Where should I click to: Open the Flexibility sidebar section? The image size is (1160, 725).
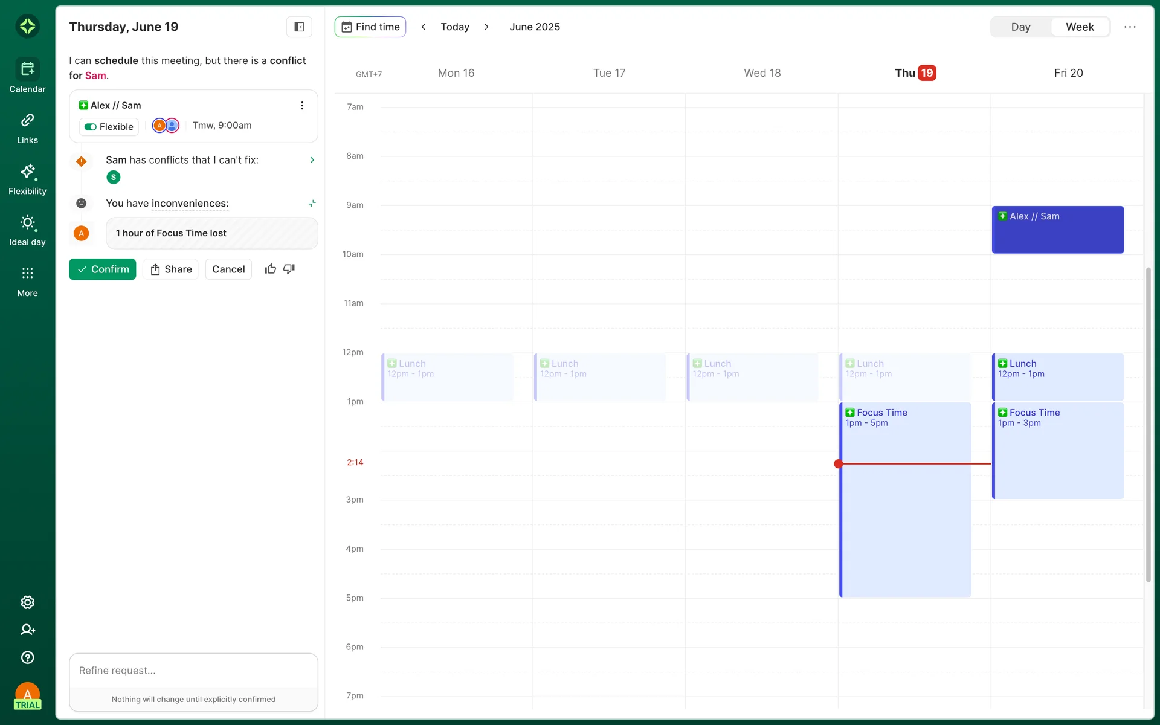[x=27, y=179]
